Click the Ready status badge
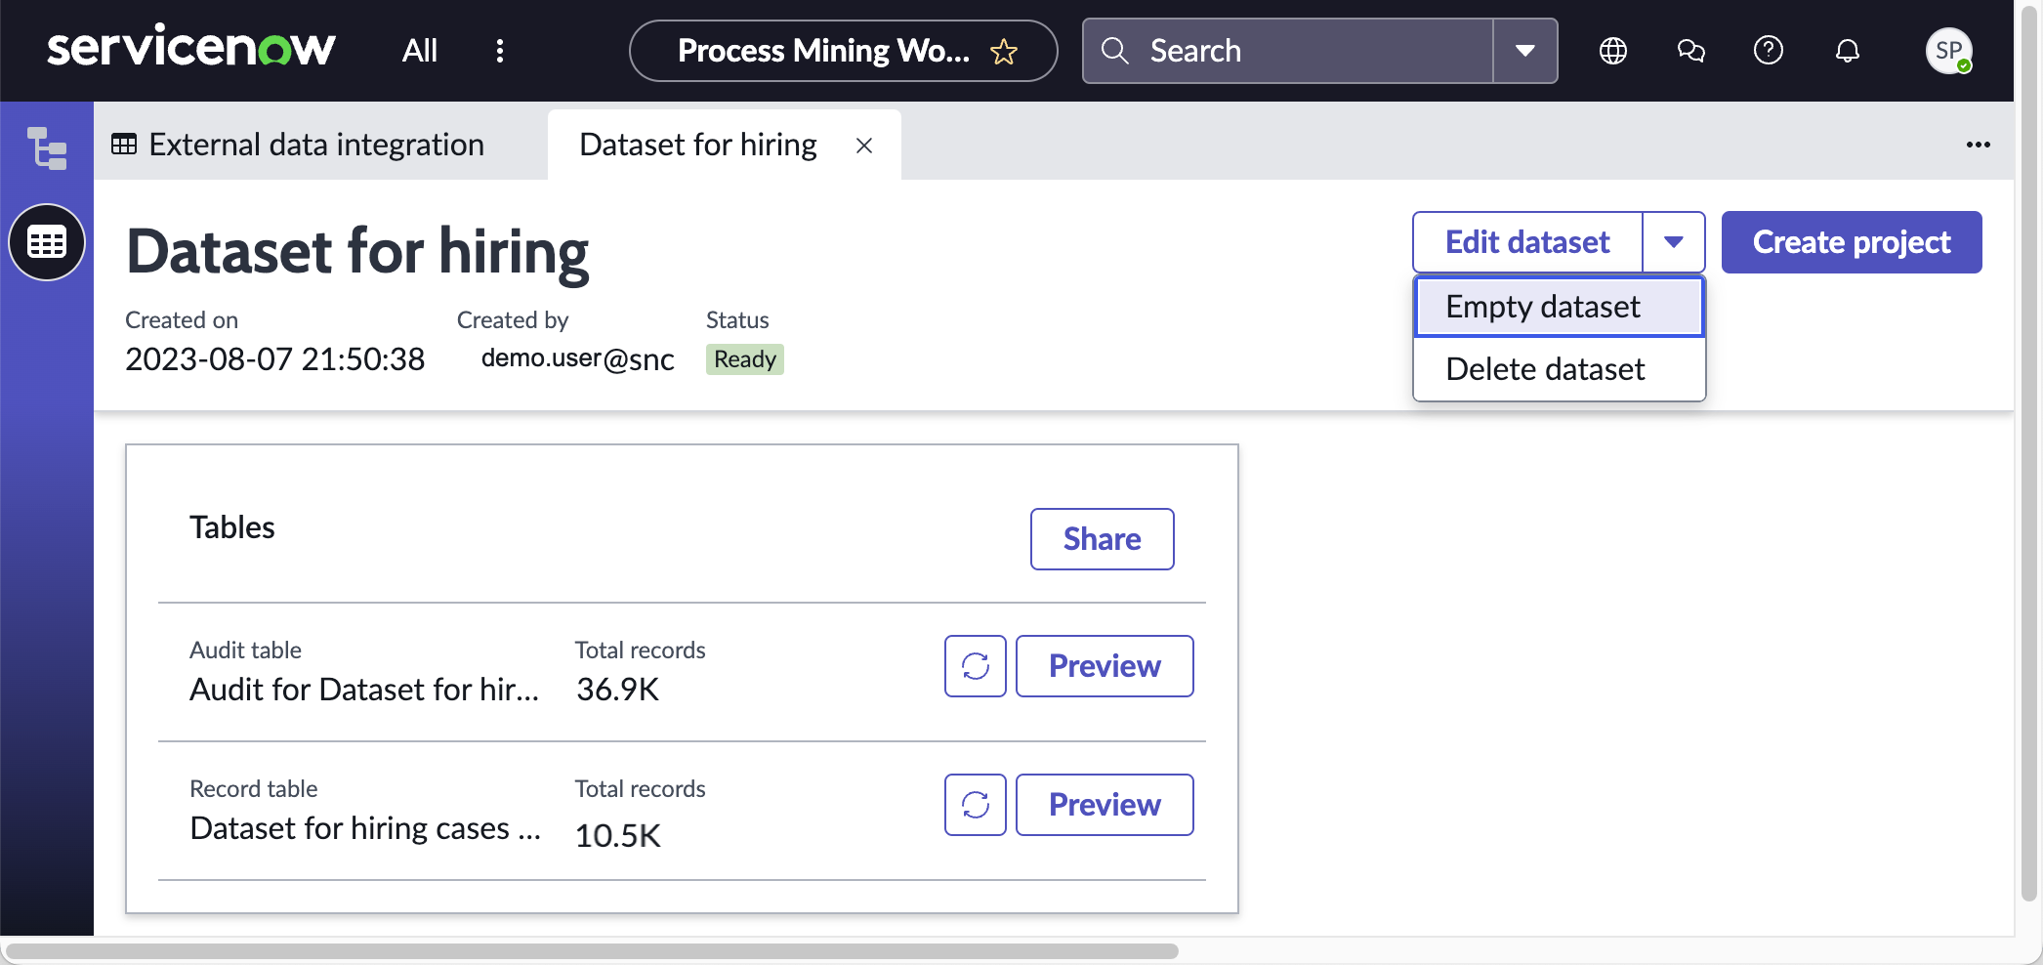This screenshot has width=2043, height=965. click(x=745, y=359)
